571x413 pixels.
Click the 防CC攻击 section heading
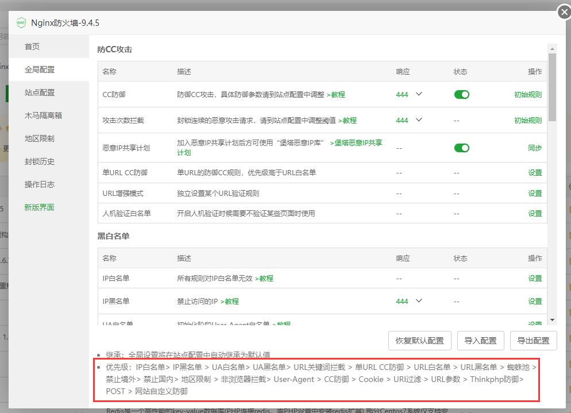(x=115, y=49)
